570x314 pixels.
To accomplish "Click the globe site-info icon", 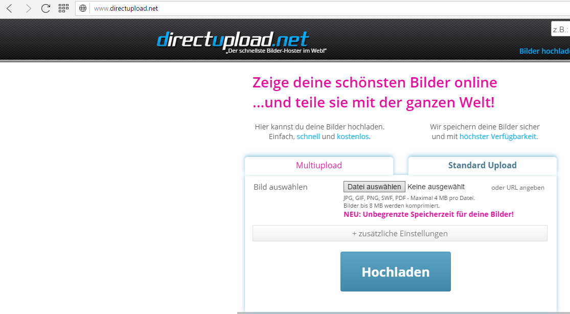I will pos(83,8).
